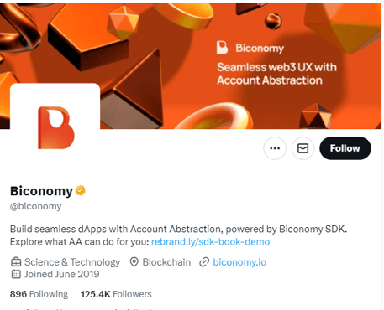Click the @biconomy handle
Image resolution: width=384 pixels, height=310 pixels.
pyautogui.click(x=36, y=206)
